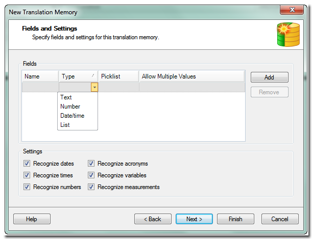312x239 pixels.
Task: Pick Date/time from the type list
Action: [x=72, y=116]
